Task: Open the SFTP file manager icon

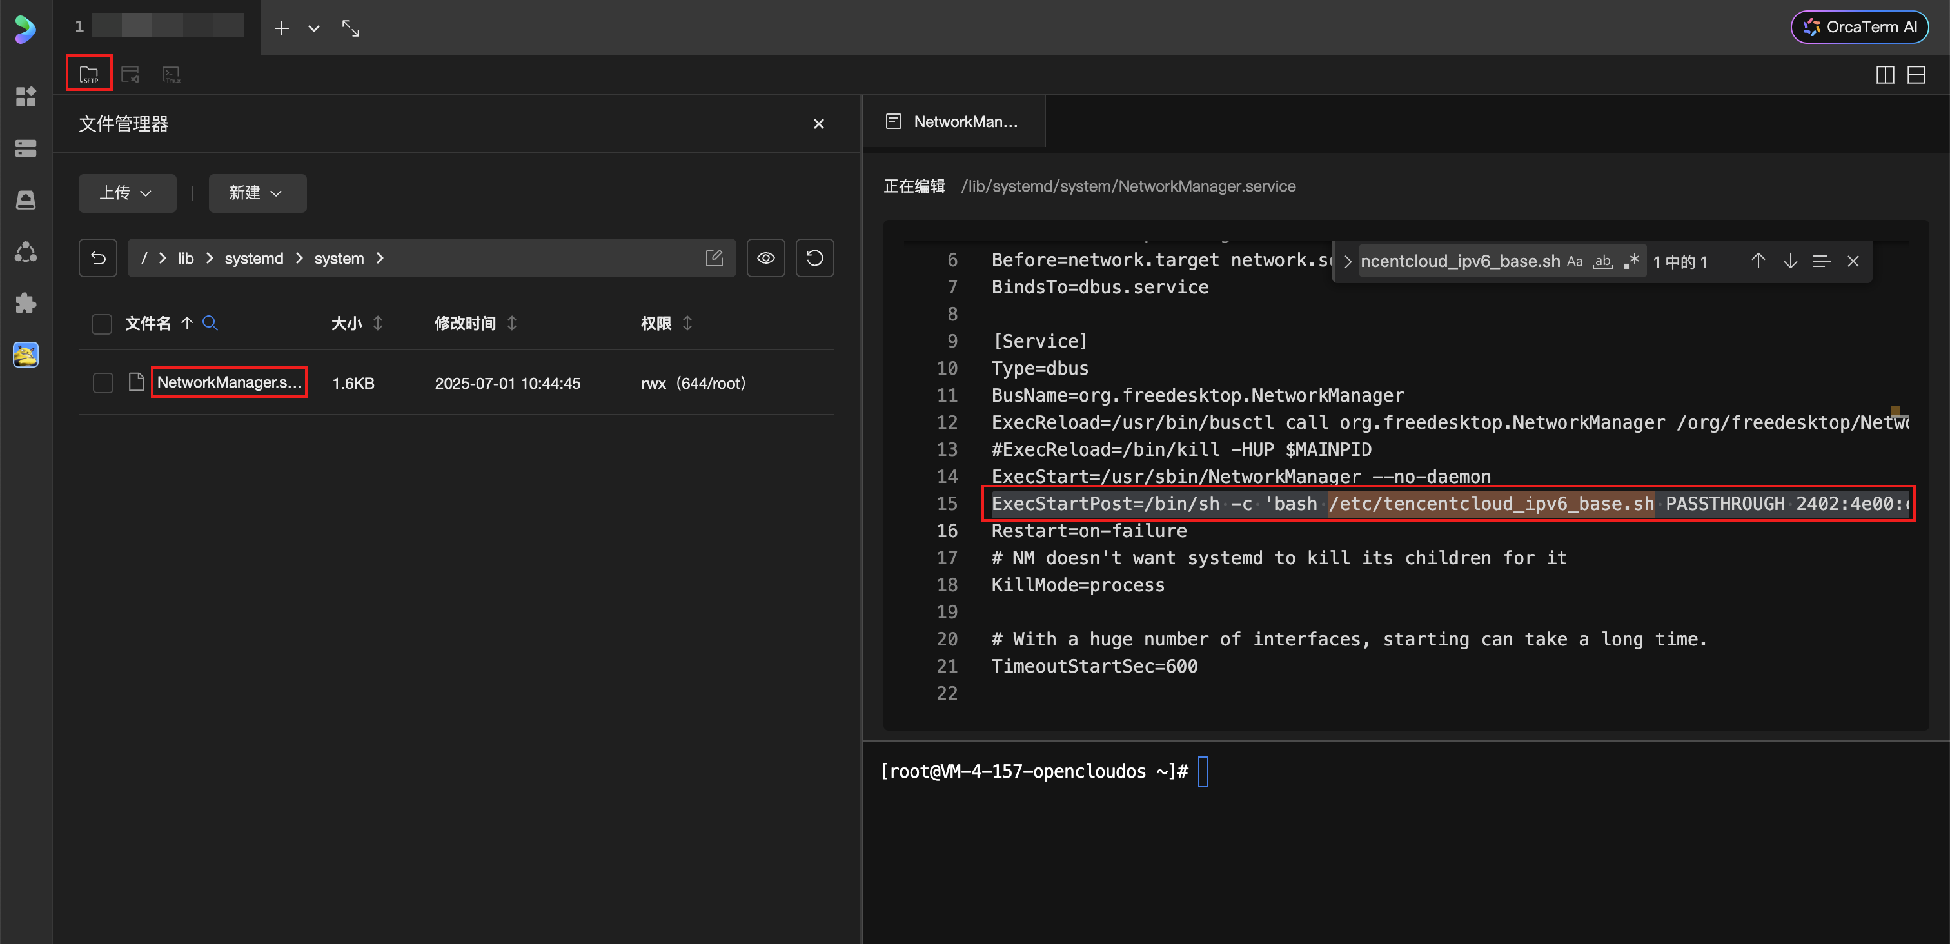Action: click(88, 74)
